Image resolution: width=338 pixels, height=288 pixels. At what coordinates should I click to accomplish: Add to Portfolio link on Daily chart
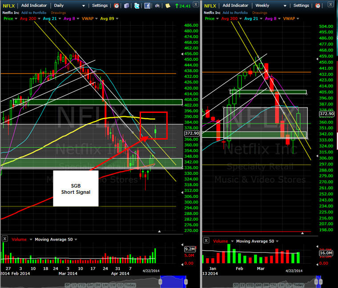pos(34,13)
